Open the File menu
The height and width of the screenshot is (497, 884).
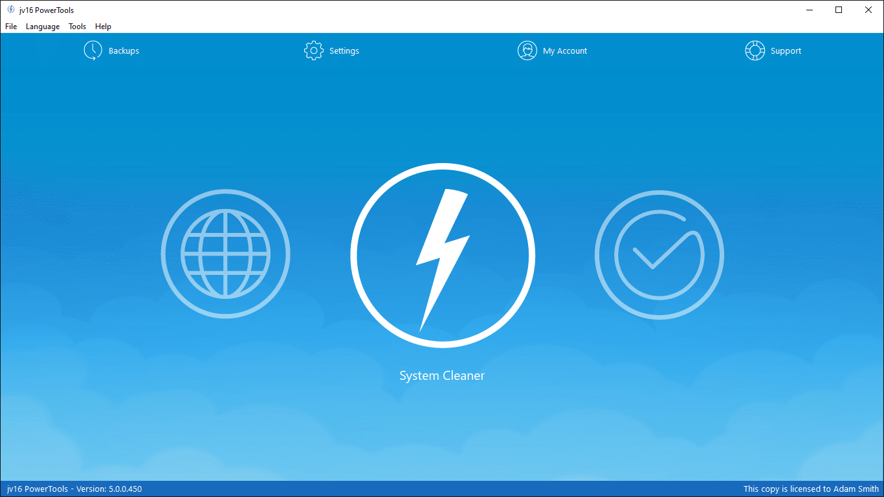coord(11,27)
